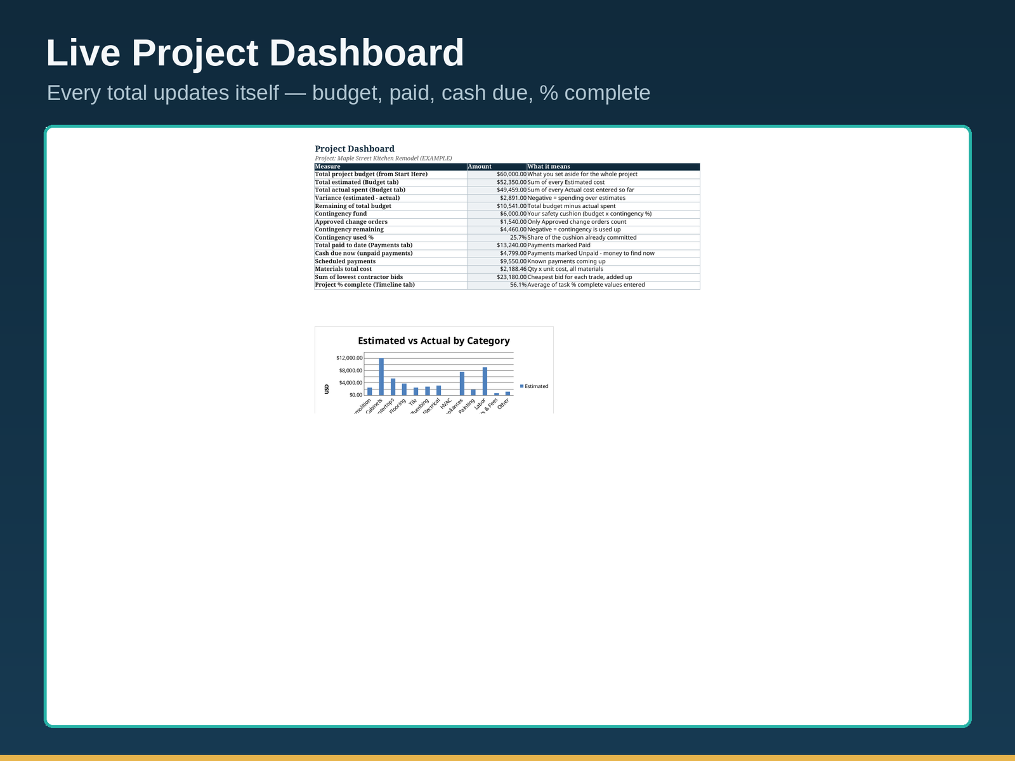
Task: Click the $12,000.00 y-axis label
Action: coord(350,358)
